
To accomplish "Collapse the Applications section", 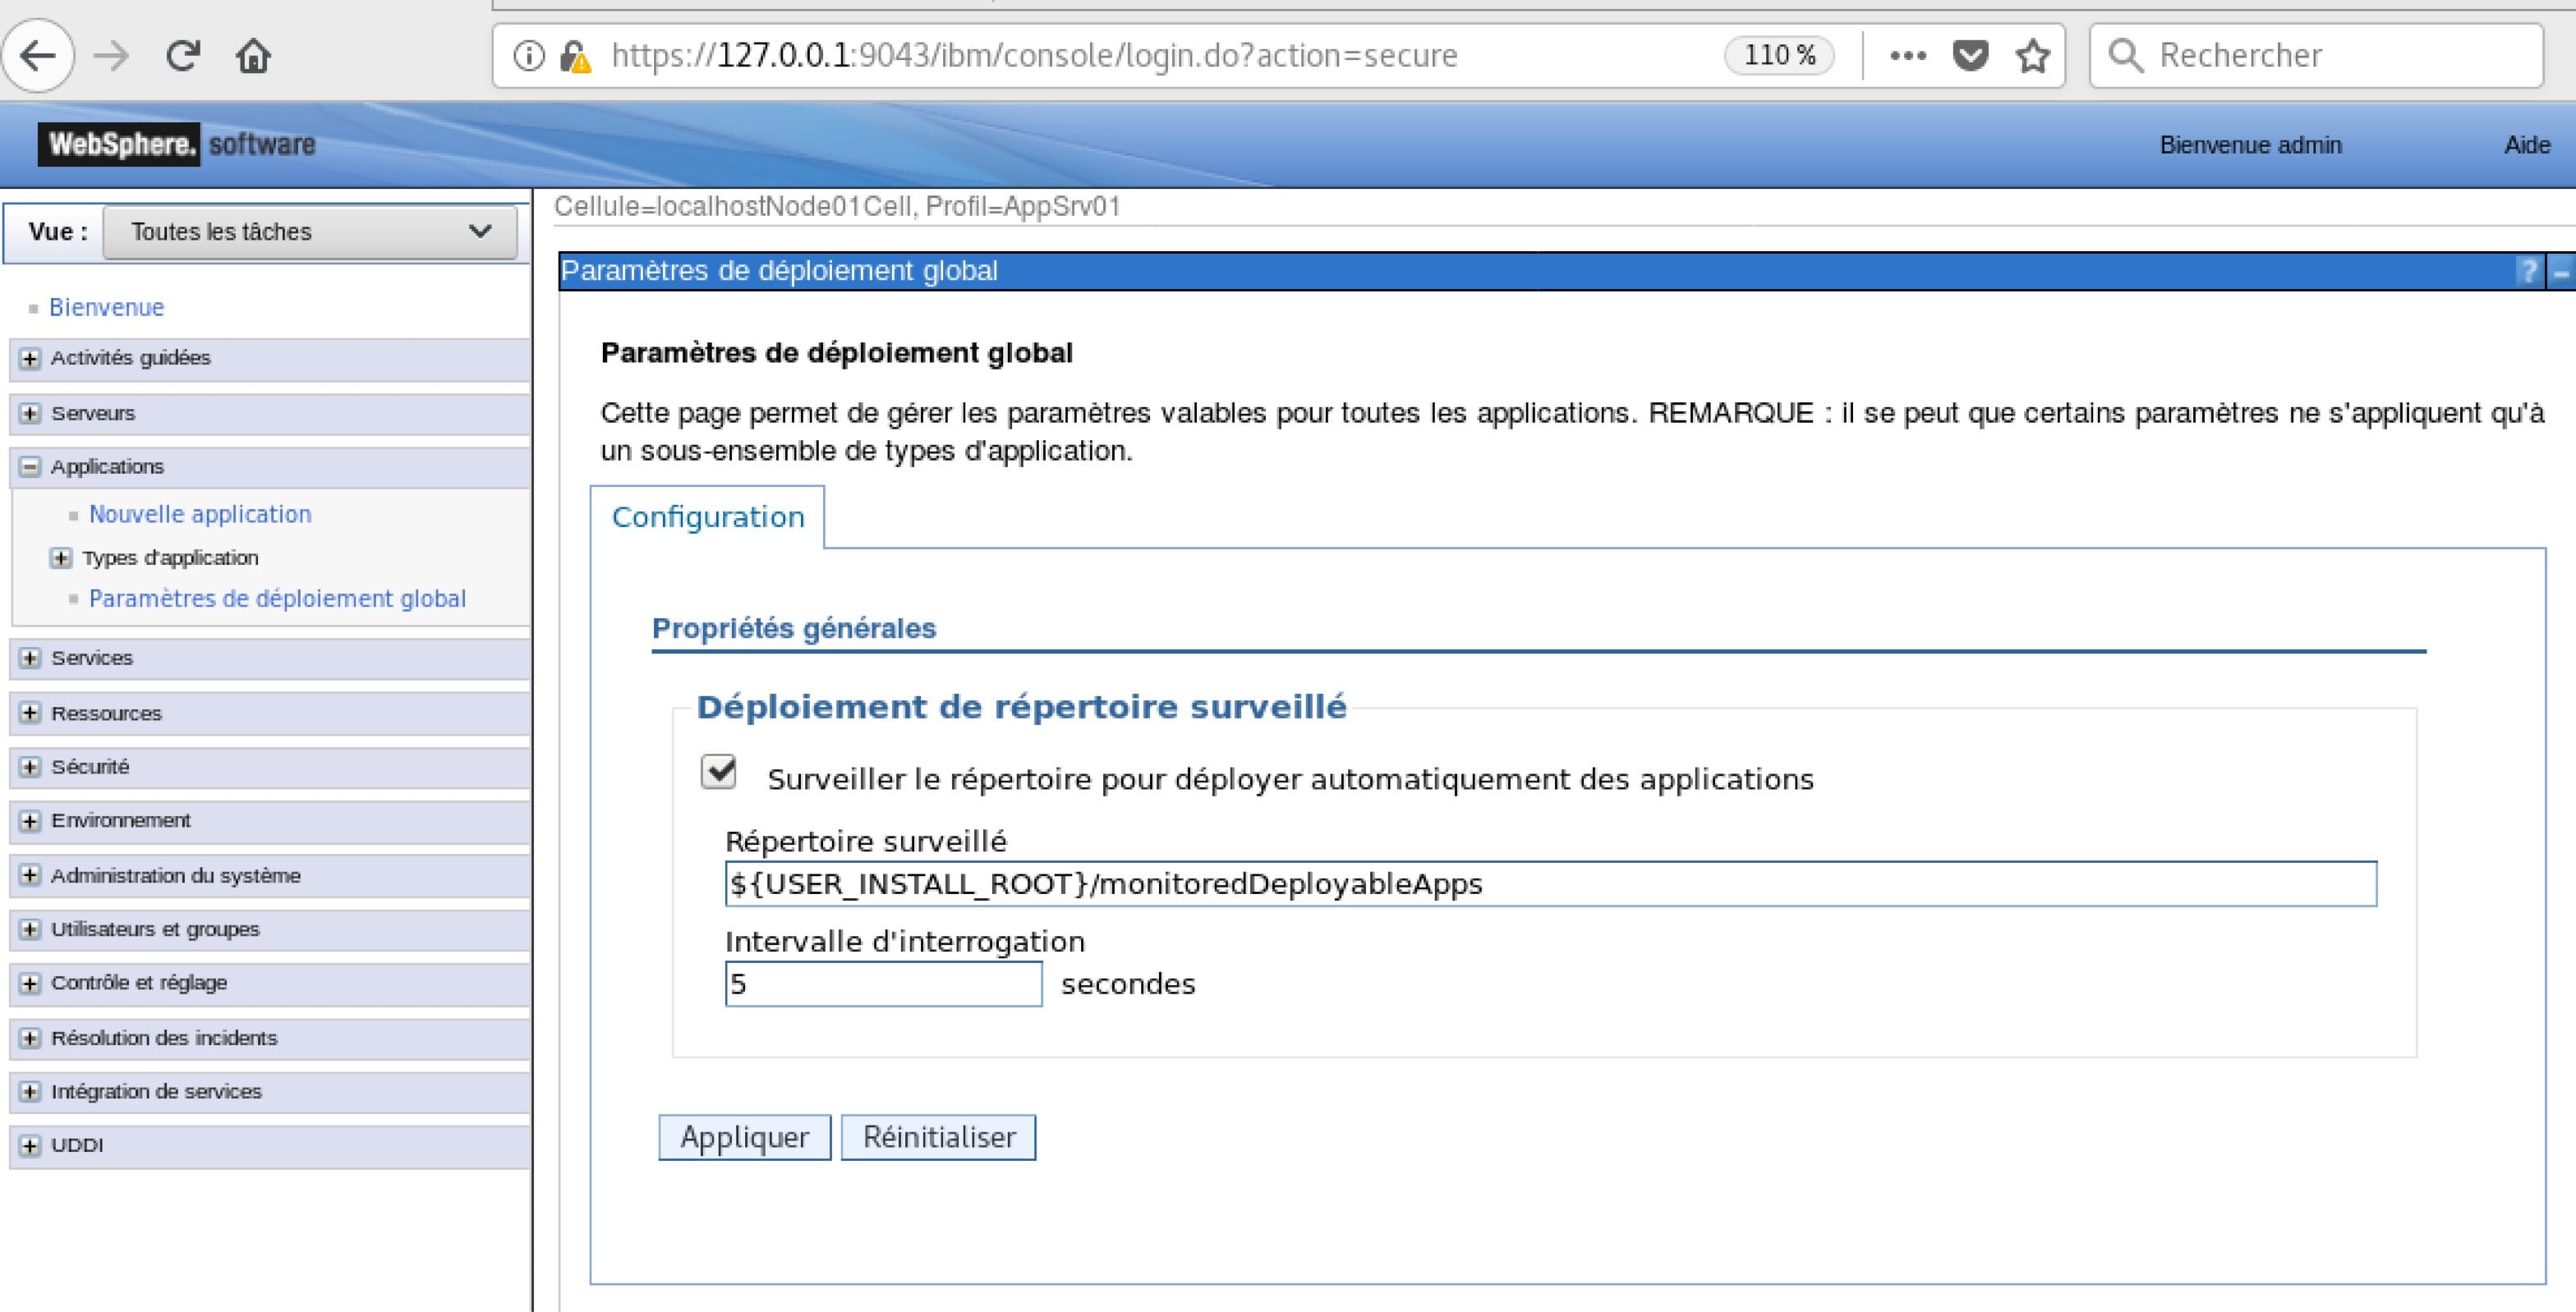I will 29,466.
